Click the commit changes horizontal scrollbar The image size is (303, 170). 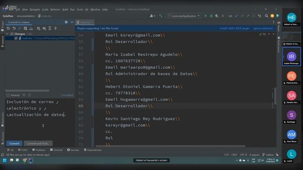(x=27, y=91)
